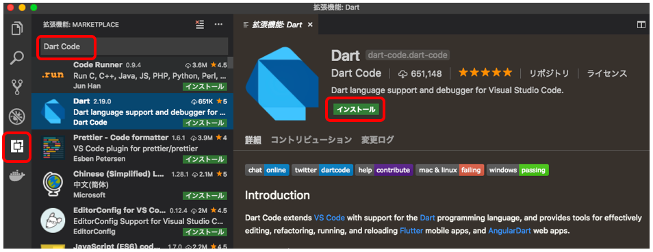Click the Dart Code search field
Image resolution: width=653 pixels, height=252 pixels.
click(133, 47)
